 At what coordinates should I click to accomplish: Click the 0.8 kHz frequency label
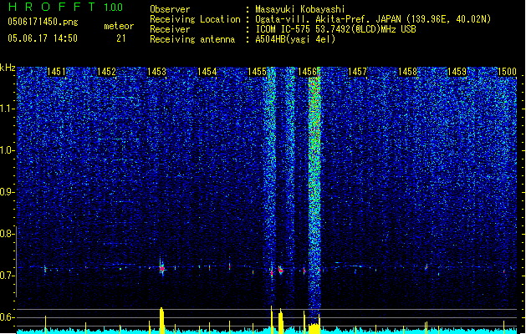pos(8,234)
